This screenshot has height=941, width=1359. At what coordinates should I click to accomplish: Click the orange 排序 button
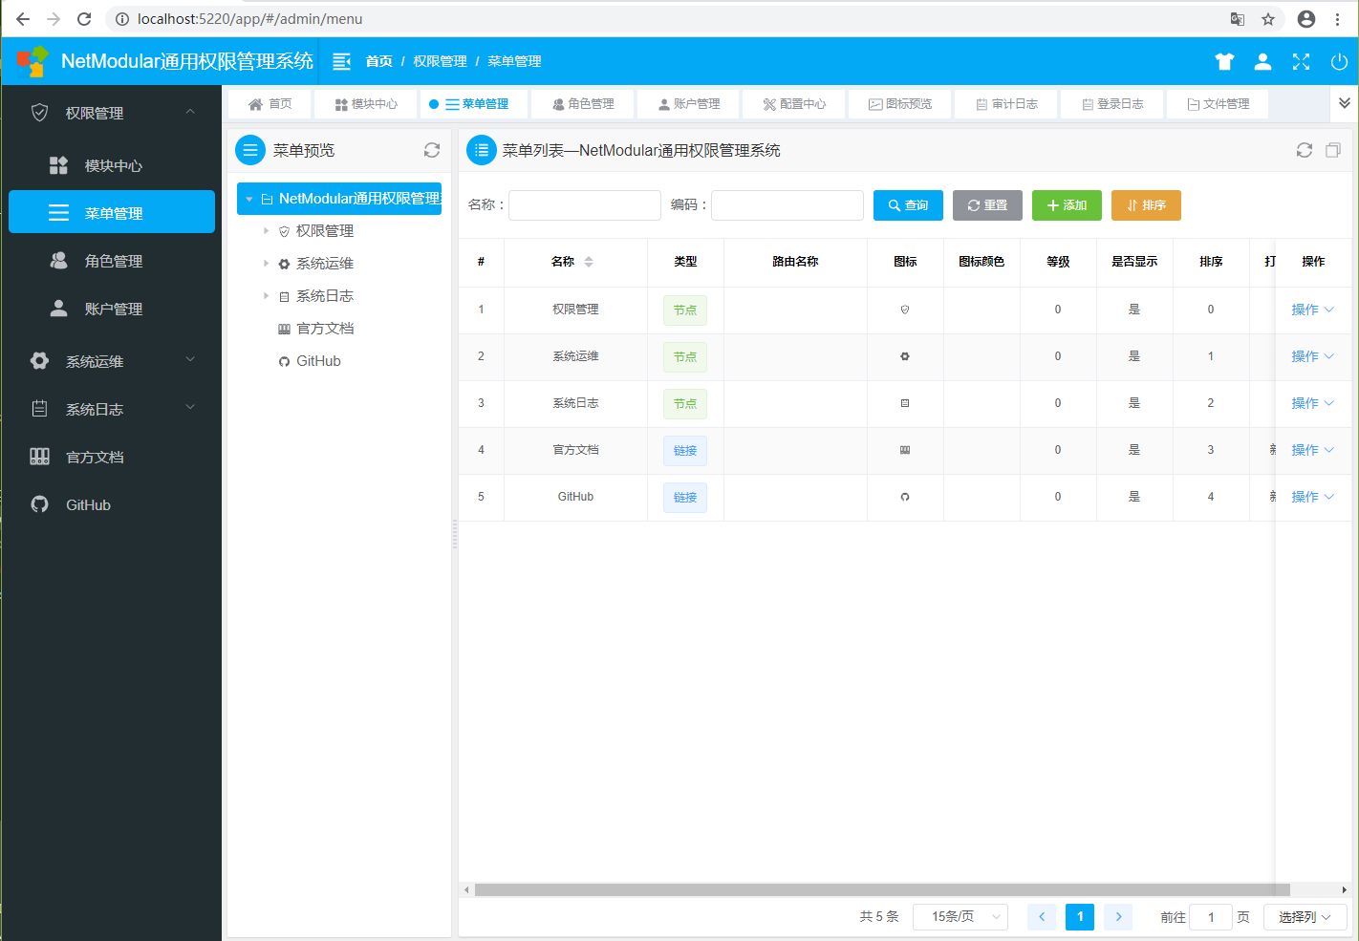coord(1146,205)
